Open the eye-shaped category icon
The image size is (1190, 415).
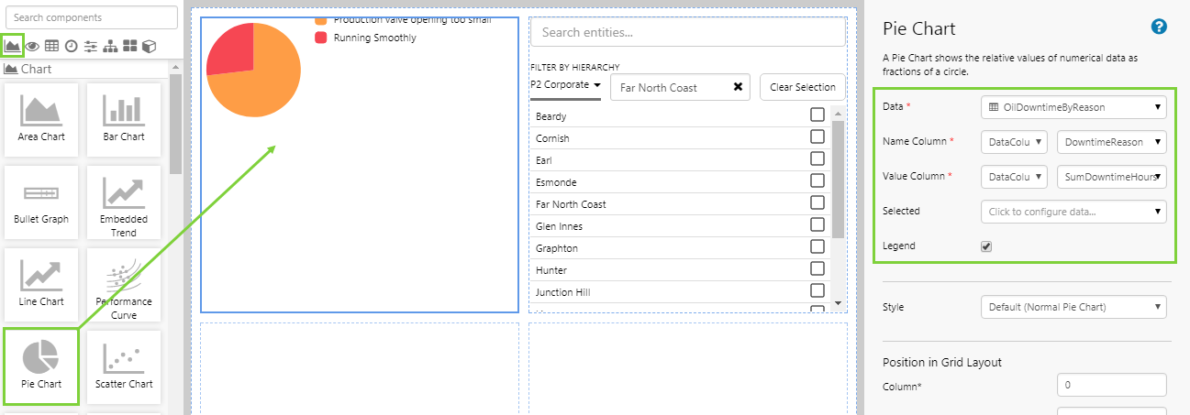pyautogui.click(x=32, y=46)
